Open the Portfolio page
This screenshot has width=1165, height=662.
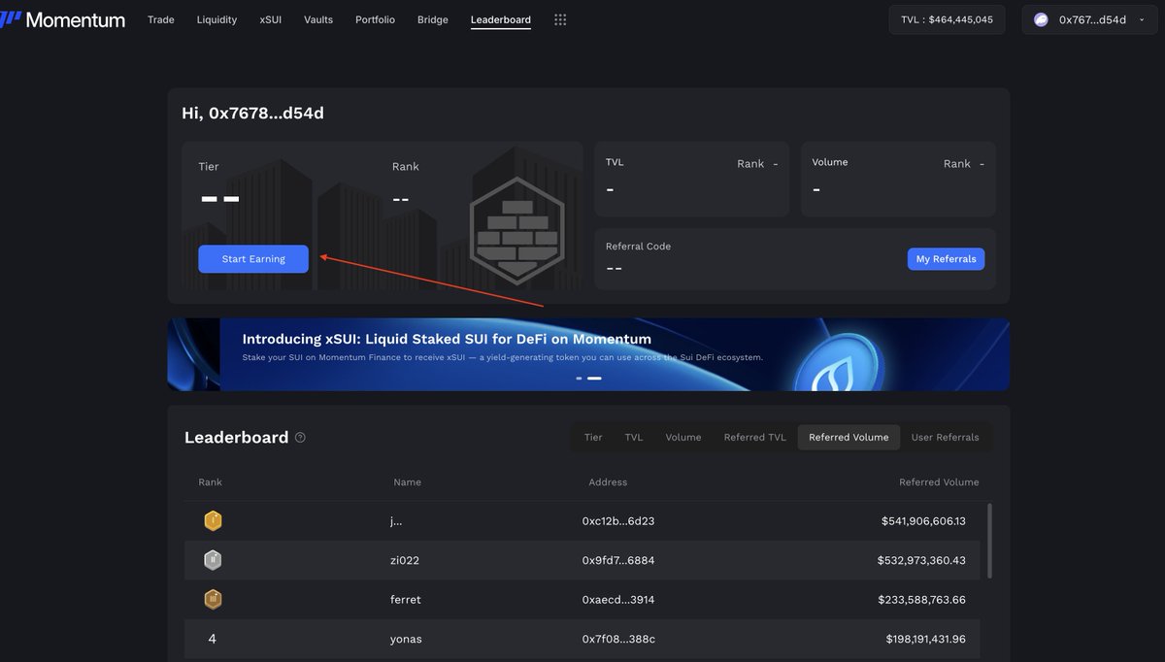tap(375, 19)
